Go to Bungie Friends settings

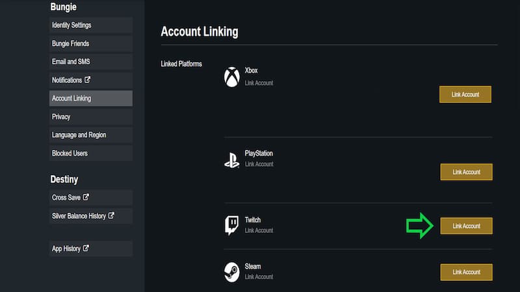91,43
